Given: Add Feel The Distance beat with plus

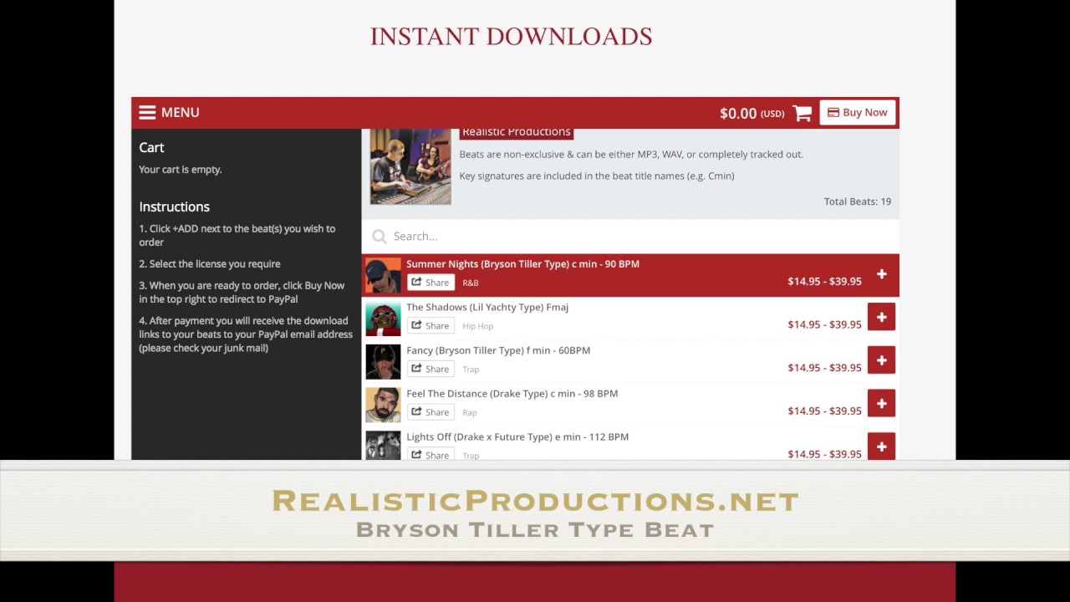Looking at the screenshot, I should click(x=881, y=404).
